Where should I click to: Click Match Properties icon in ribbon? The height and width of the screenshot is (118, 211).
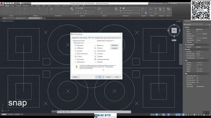[x=116, y=9]
